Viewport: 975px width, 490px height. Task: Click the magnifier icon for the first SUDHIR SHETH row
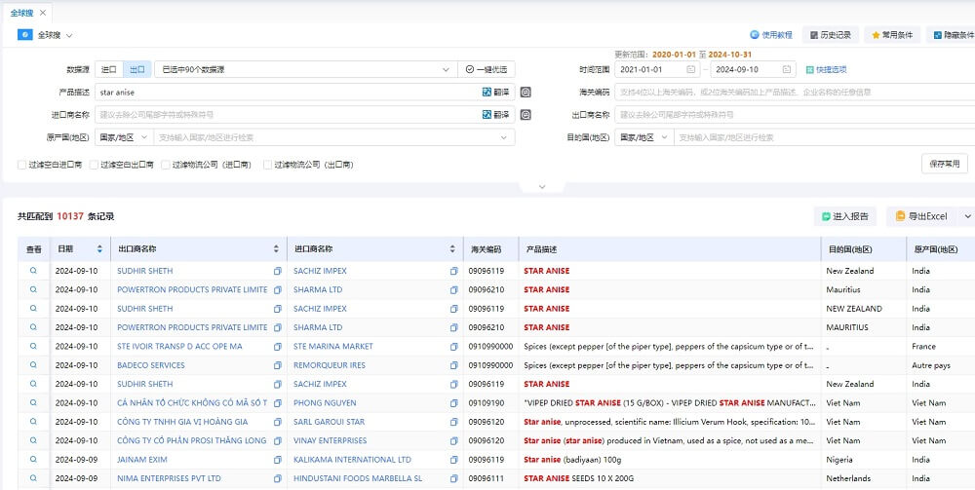coord(33,271)
